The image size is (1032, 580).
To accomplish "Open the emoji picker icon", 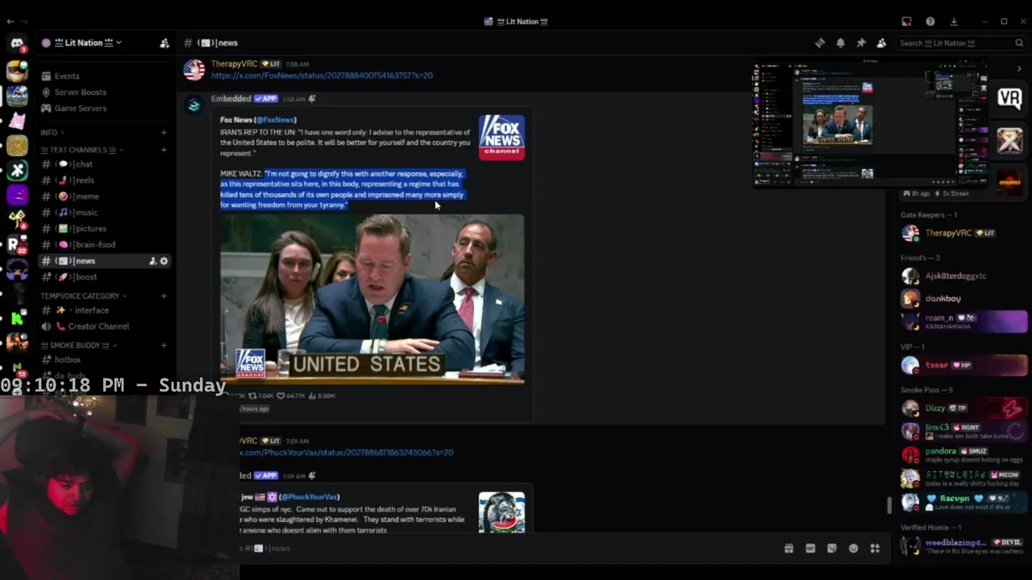I will point(854,549).
